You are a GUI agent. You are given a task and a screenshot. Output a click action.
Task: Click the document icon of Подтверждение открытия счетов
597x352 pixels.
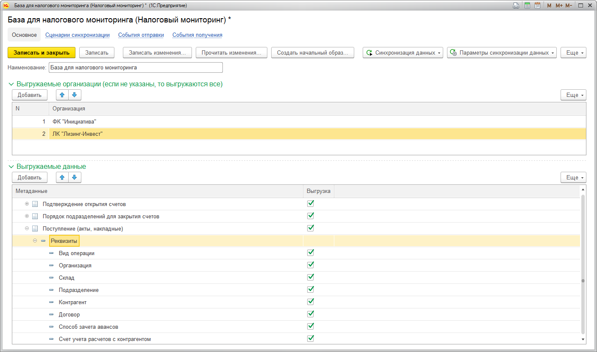tap(35, 204)
